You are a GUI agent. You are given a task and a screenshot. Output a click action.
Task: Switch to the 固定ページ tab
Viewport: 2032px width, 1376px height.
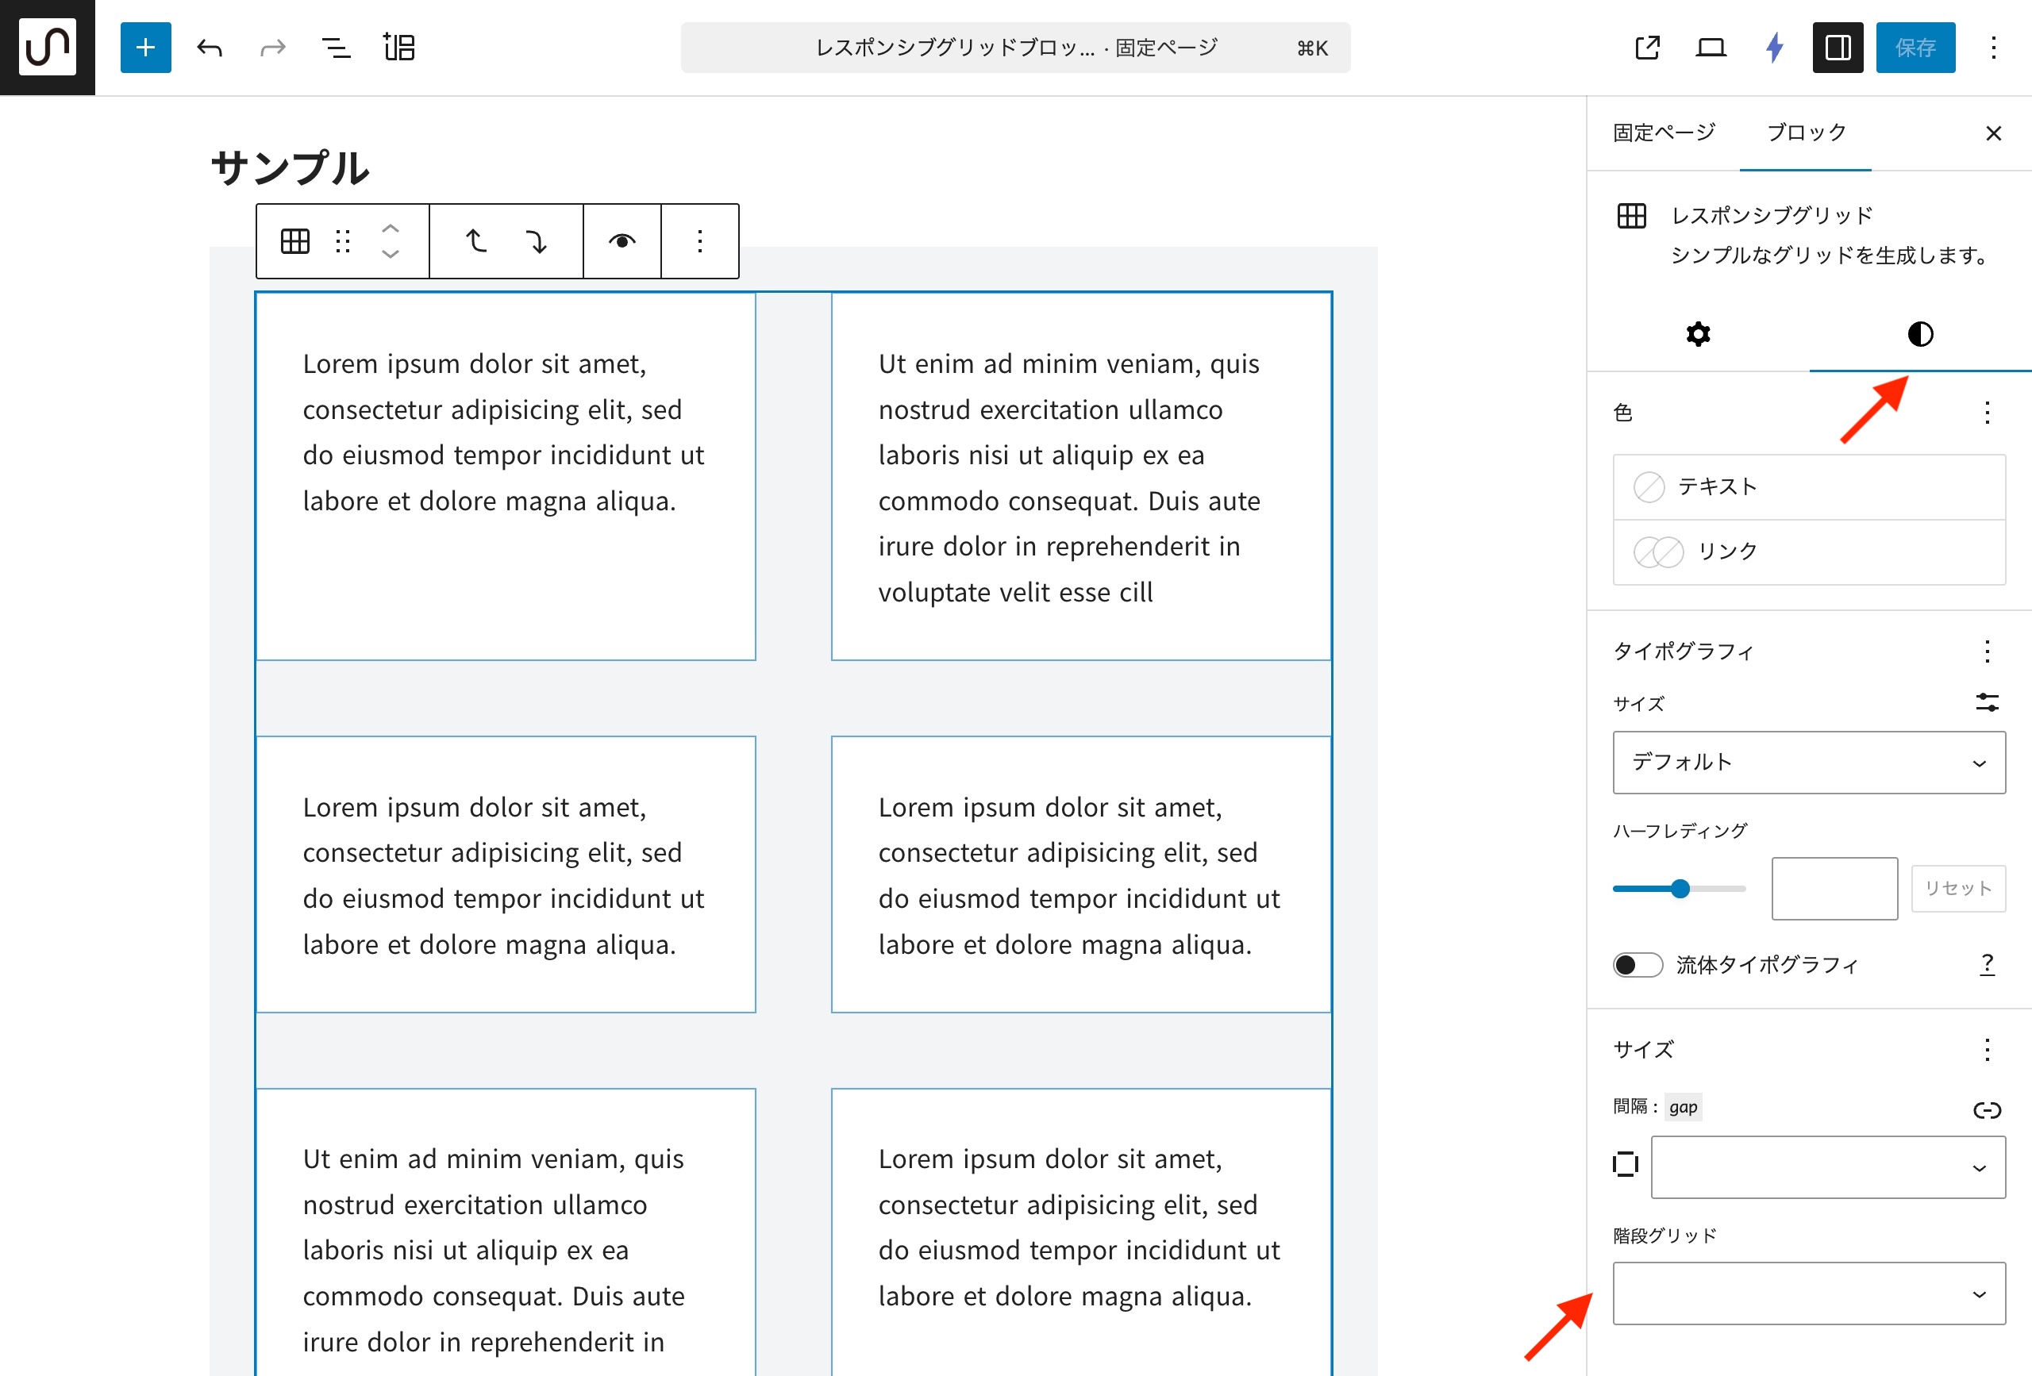(1663, 132)
